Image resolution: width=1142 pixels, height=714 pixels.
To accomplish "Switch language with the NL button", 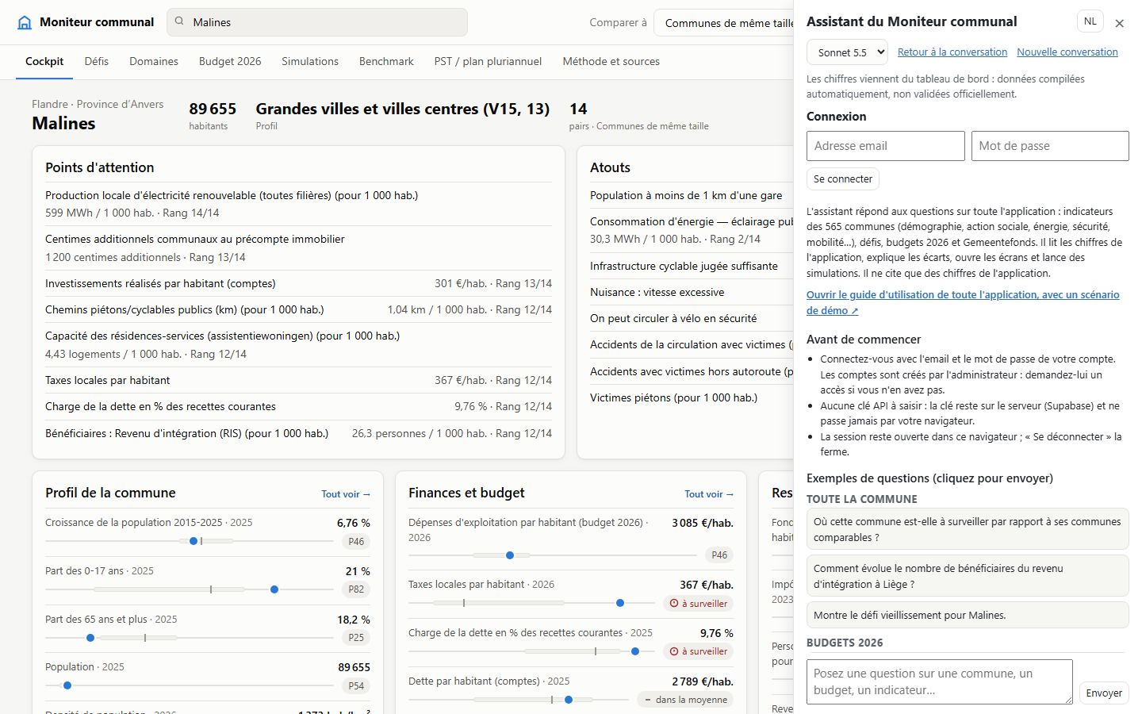I will point(1090,21).
